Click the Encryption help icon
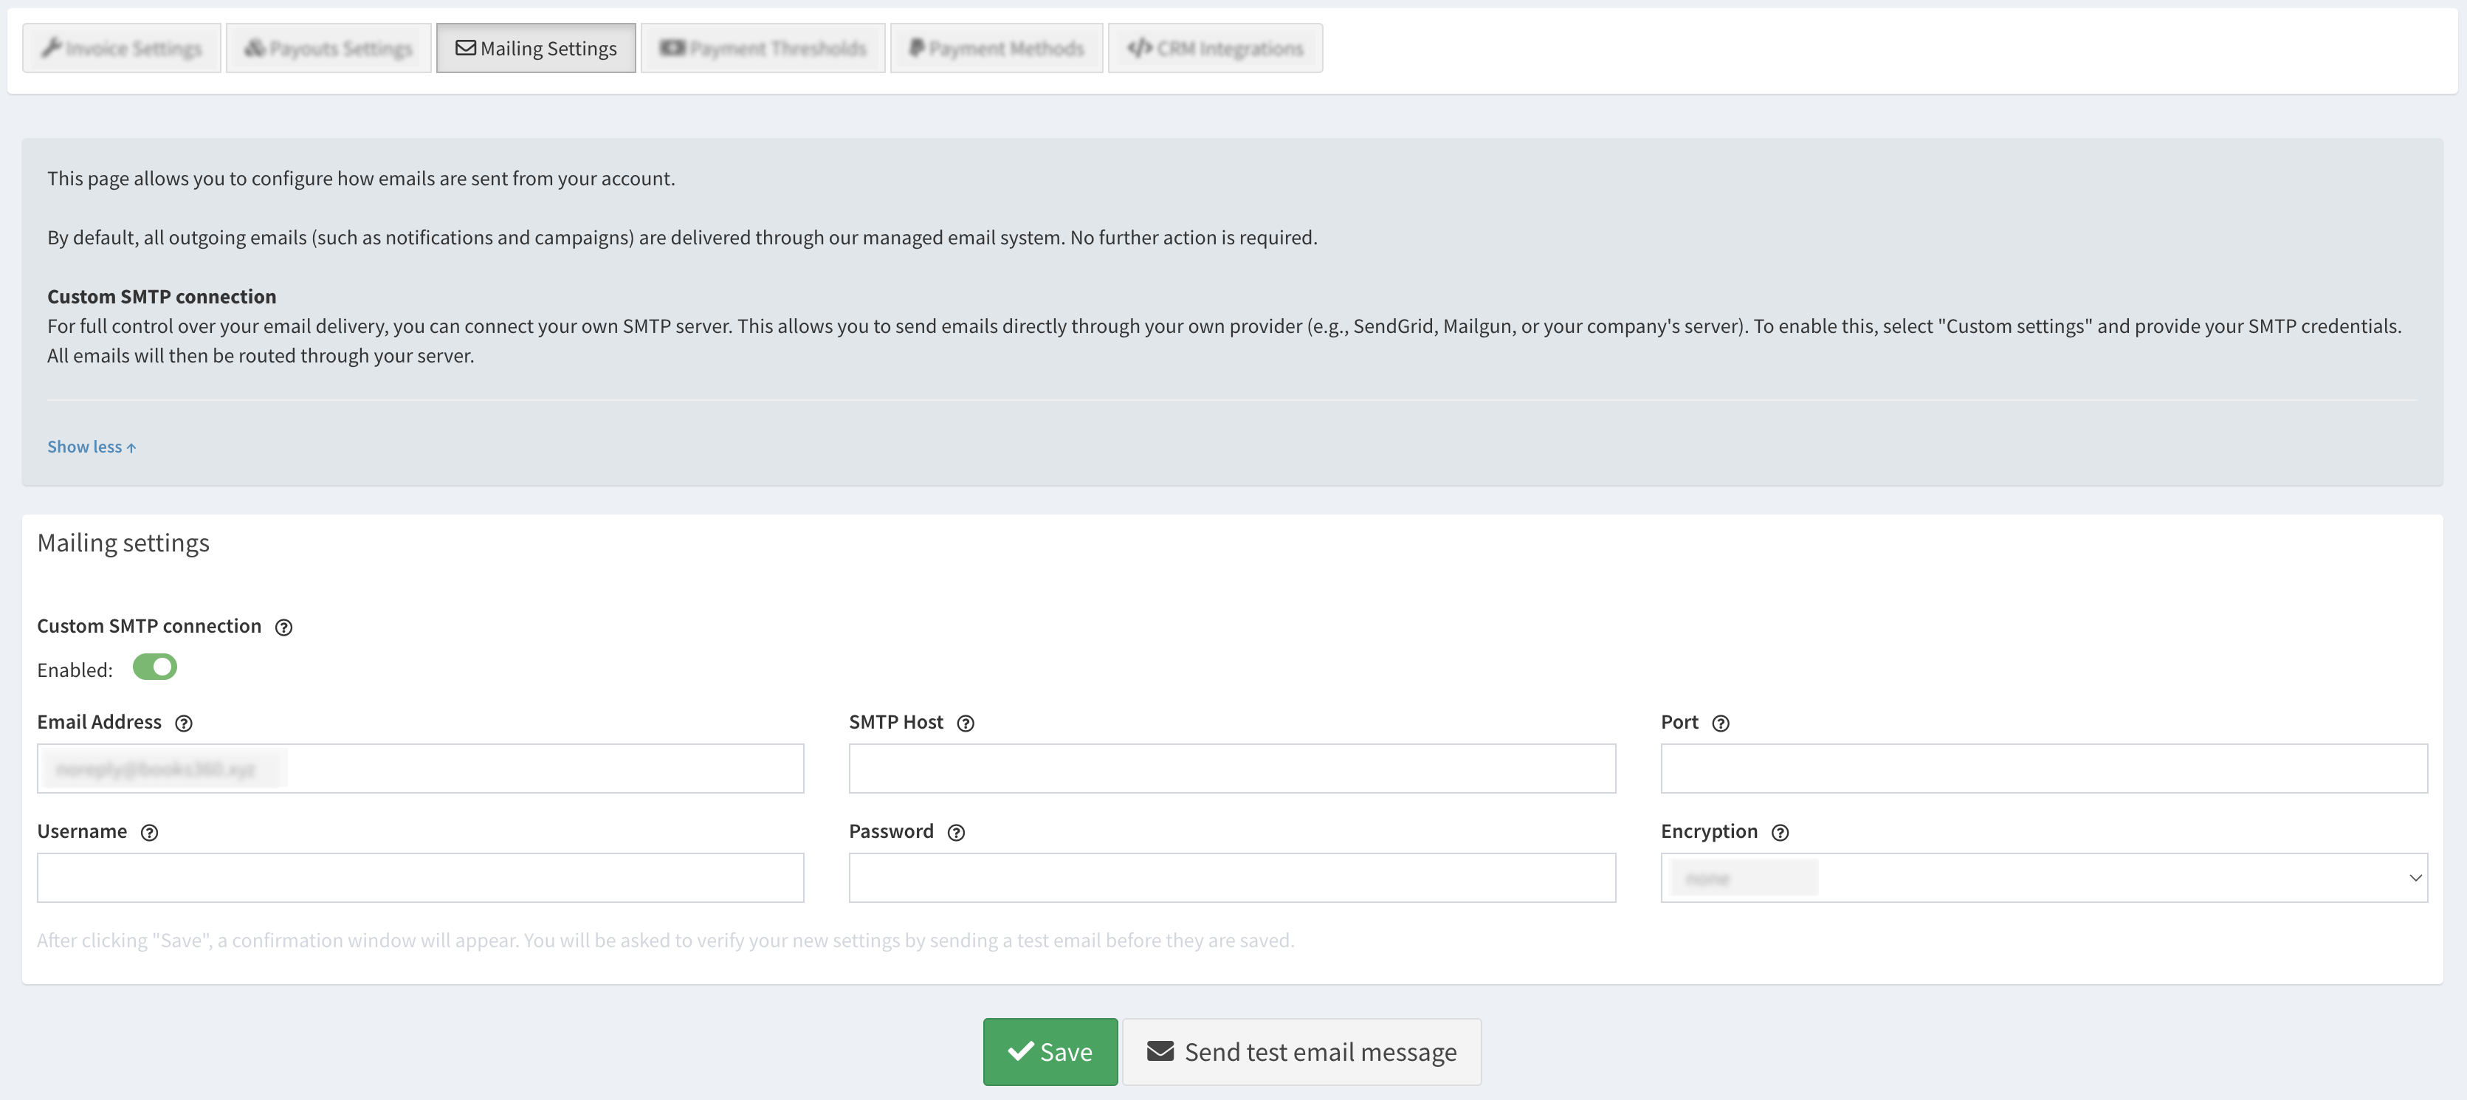 click(x=1779, y=833)
